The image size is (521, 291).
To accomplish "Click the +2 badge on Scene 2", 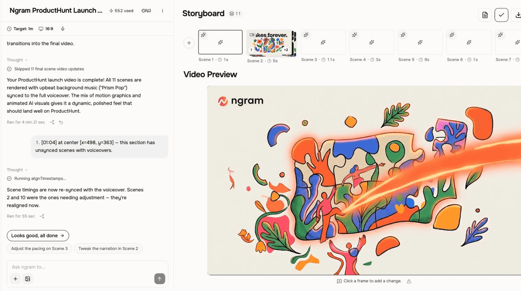I will 286,50.
